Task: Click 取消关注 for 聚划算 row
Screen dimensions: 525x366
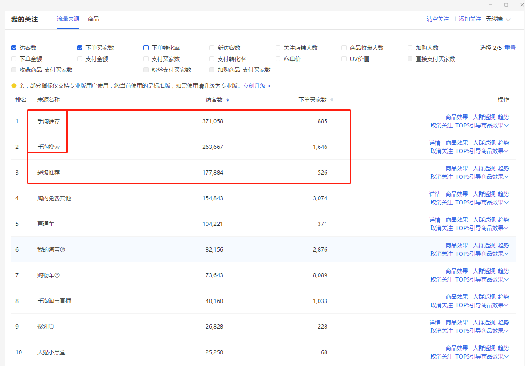Action: coord(441,331)
